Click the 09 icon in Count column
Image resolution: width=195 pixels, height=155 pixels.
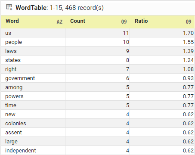pos(124,22)
